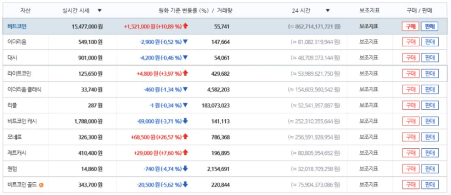The image size is (451, 195).
Task: Select the 리플 asset name
Action: tap(12, 106)
